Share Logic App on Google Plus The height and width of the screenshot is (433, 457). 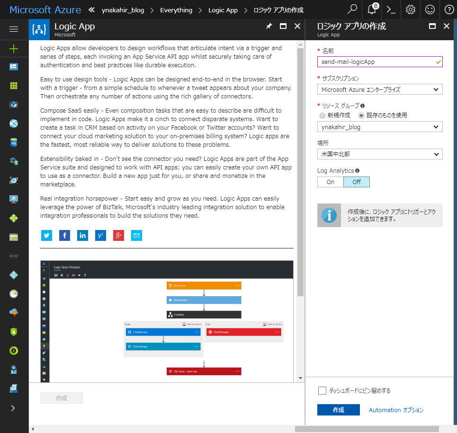(118, 235)
